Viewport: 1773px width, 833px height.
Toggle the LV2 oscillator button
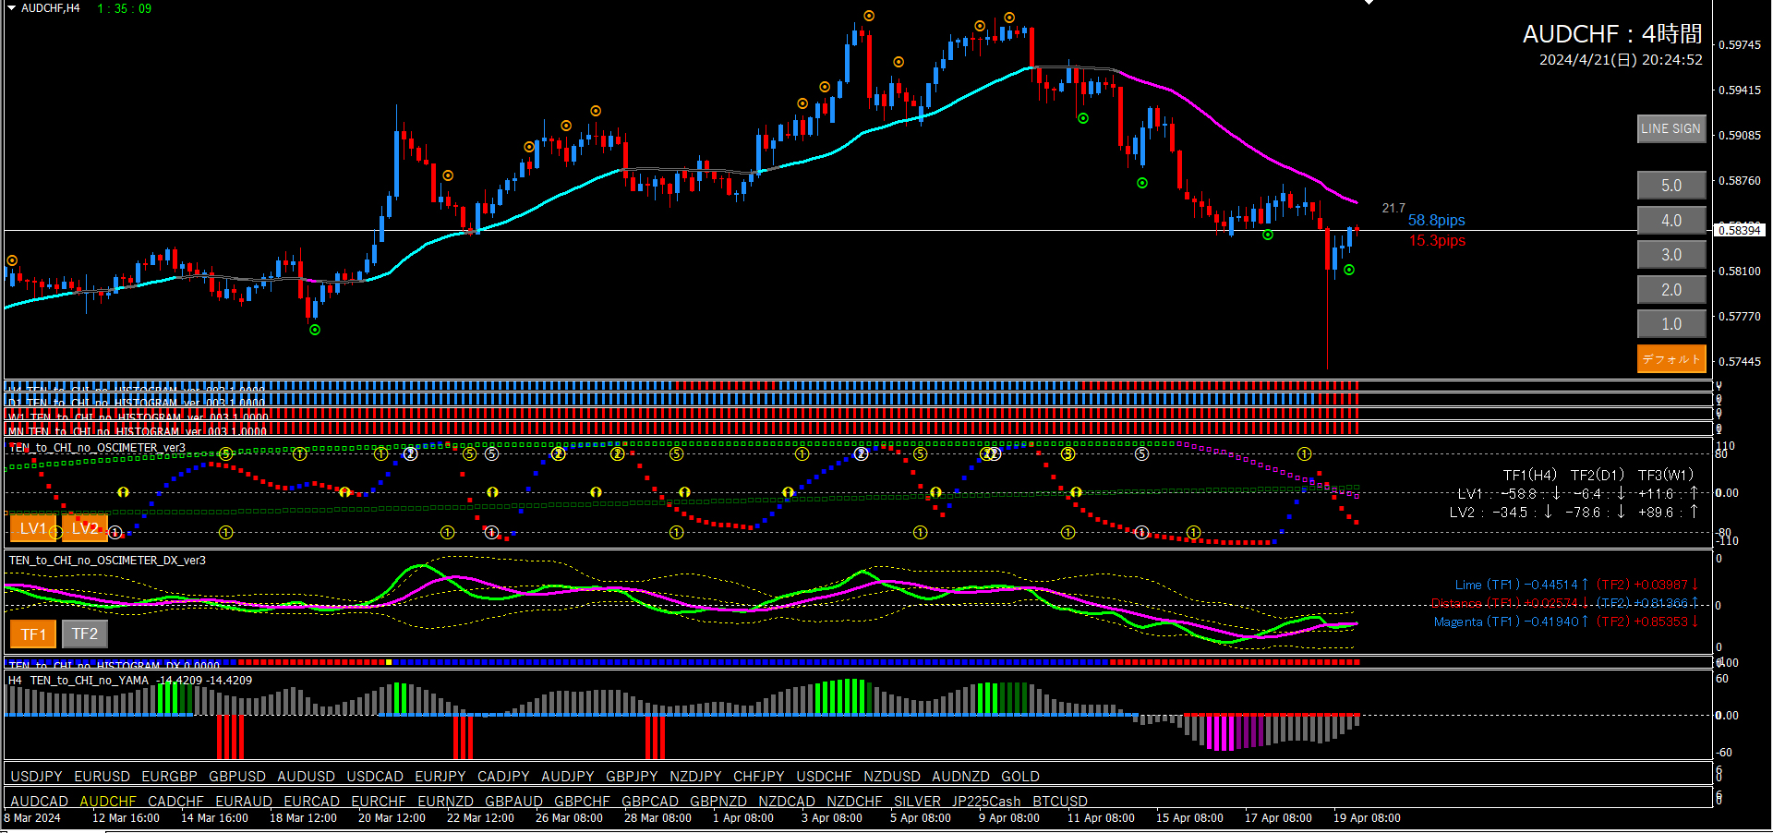point(85,528)
